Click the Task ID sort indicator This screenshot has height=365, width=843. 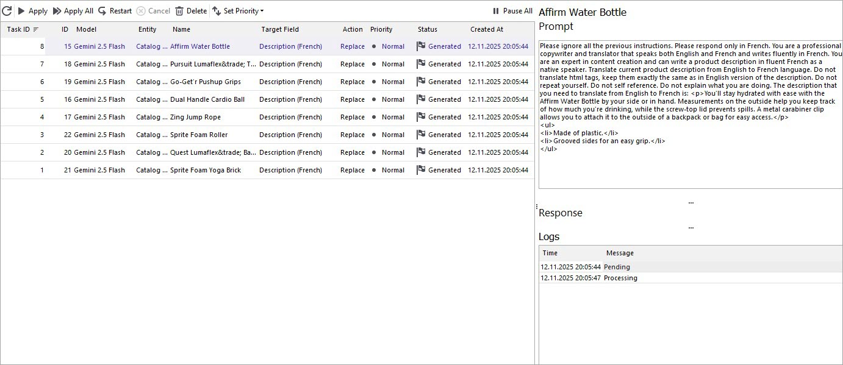(x=35, y=29)
